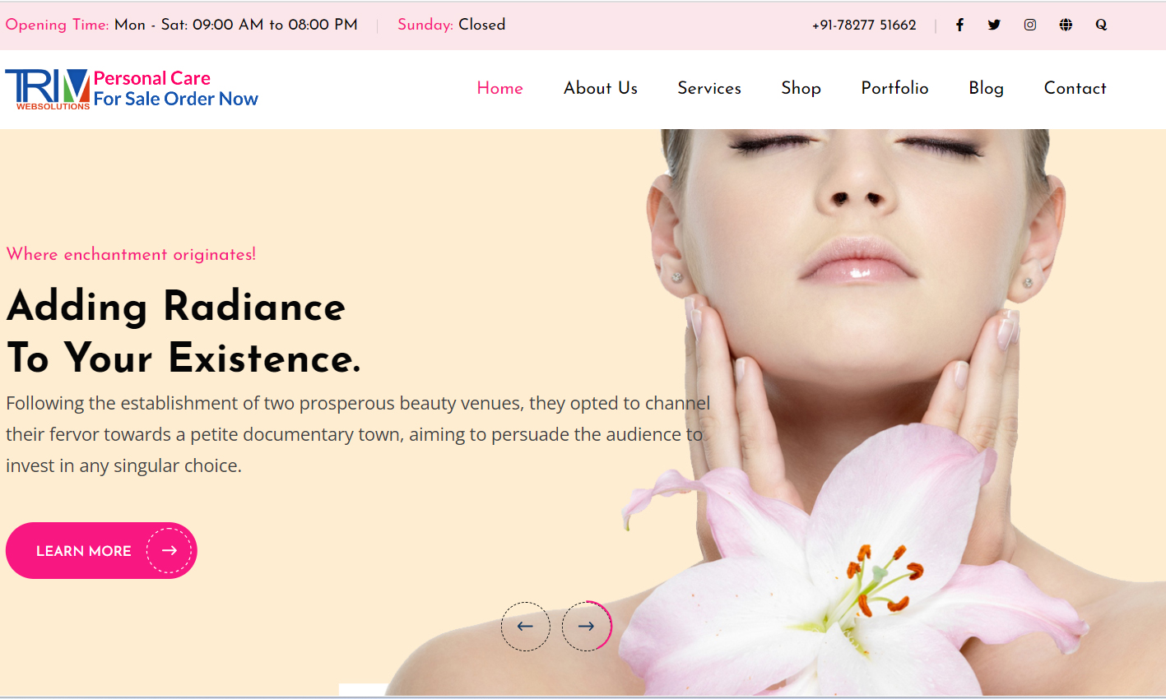Viewport: 1166px width, 699px height.
Task: Click the TRIM Websolutions logo
Action: click(48, 89)
